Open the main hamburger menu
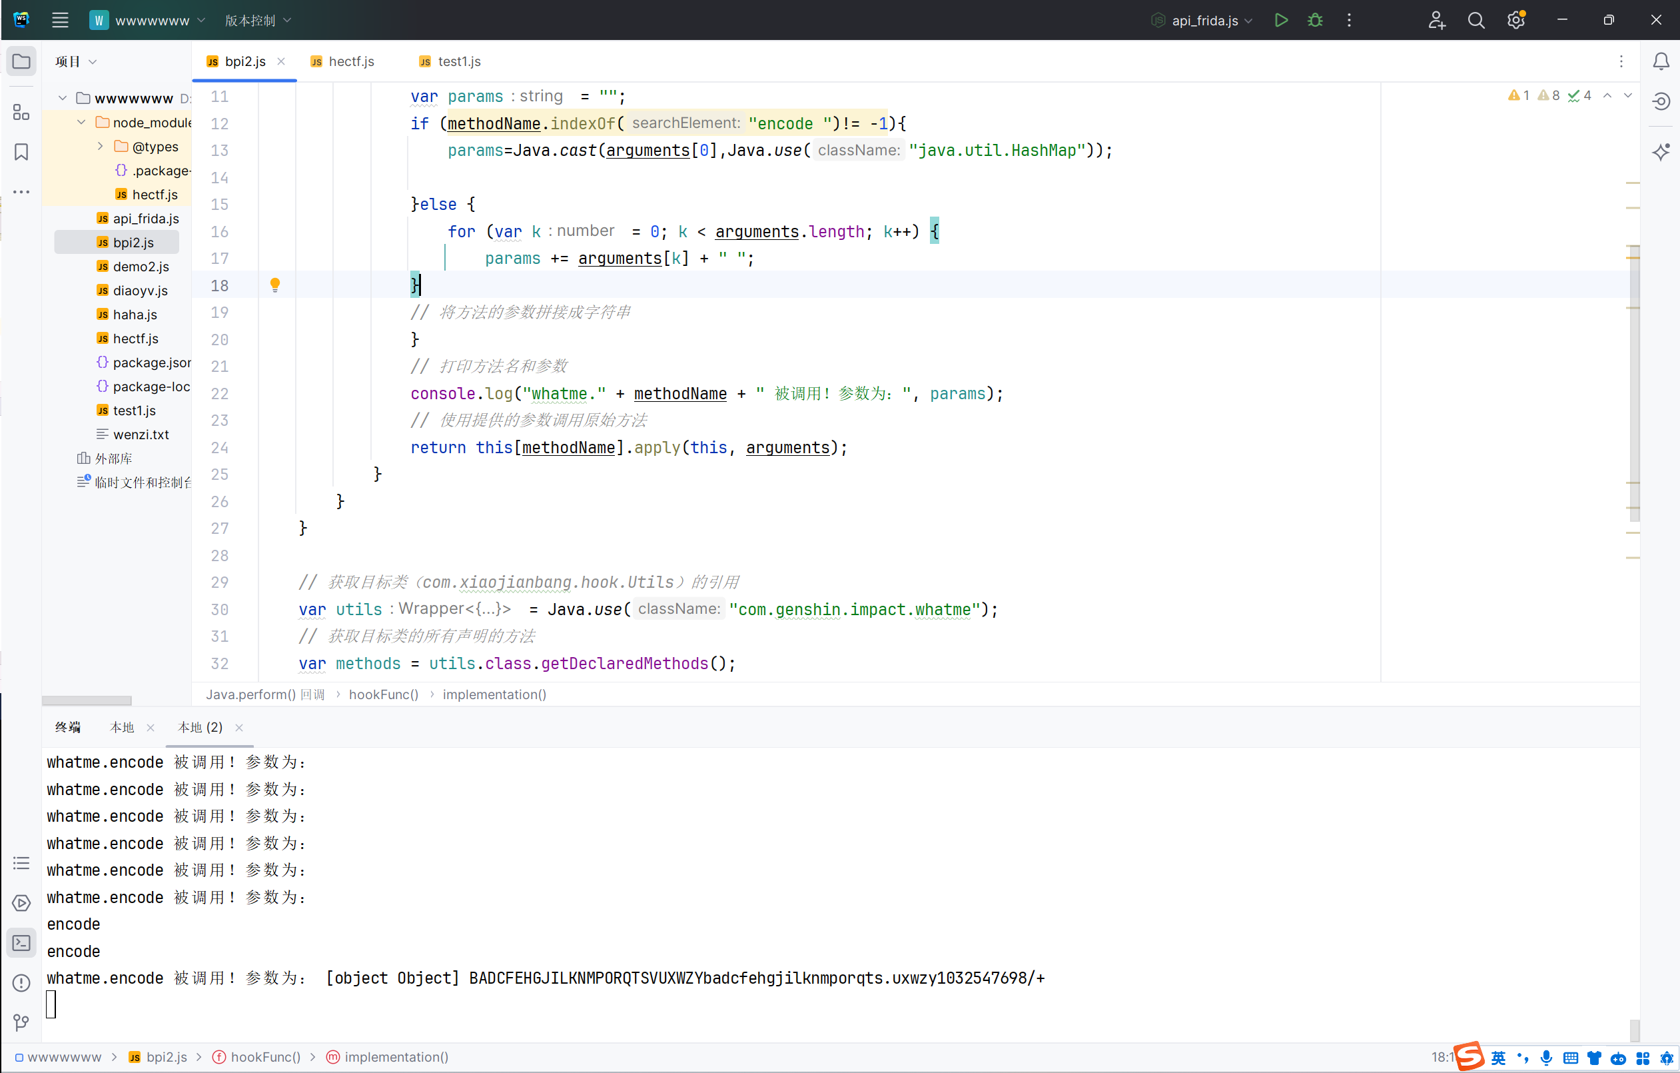The width and height of the screenshot is (1680, 1073). tap(60, 20)
